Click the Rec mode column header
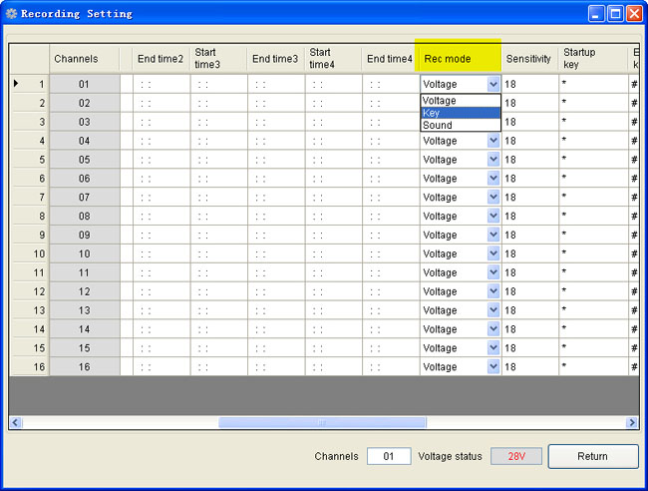Viewport: 648px width, 491px height. coord(459,59)
